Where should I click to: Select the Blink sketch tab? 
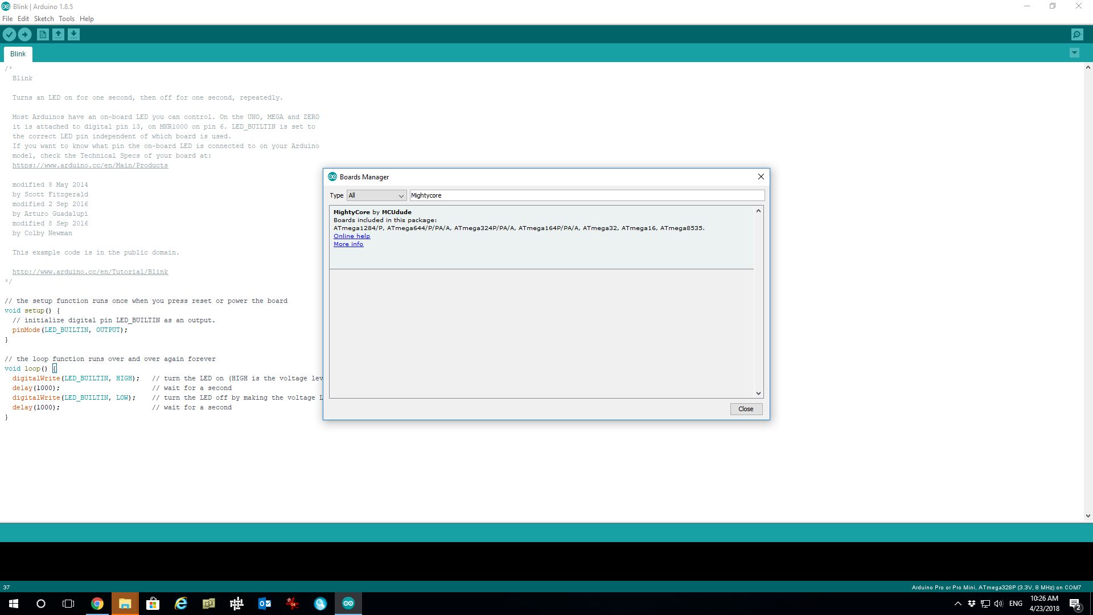[x=18, y=54]
